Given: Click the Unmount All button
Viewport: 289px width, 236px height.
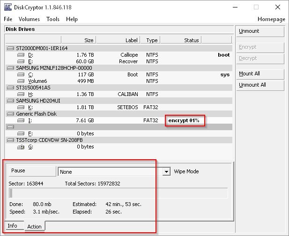Looking at the screenshot, I should coord(260,85).
